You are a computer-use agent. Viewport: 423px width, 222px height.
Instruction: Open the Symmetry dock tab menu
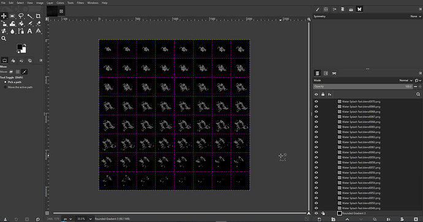click(421, 9)
